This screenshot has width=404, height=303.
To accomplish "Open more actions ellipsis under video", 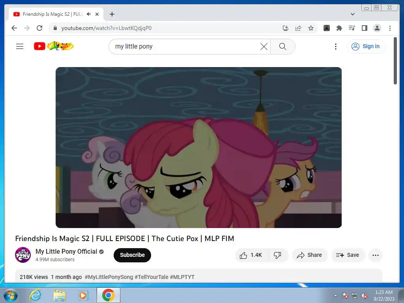I will 376,255.
